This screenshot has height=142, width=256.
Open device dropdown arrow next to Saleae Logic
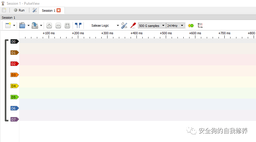click(118, 25)
